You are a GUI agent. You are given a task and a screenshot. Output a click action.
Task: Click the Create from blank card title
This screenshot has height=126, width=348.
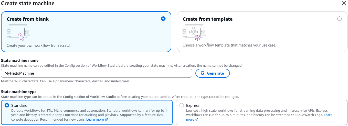click(28, 19)
